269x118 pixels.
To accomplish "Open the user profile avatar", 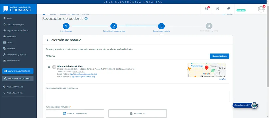I will (x=261, y=9).
